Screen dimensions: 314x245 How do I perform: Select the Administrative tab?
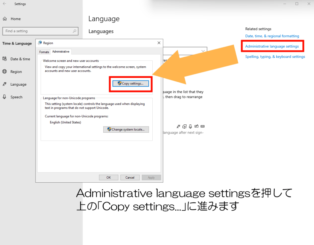tap(61, 52)
